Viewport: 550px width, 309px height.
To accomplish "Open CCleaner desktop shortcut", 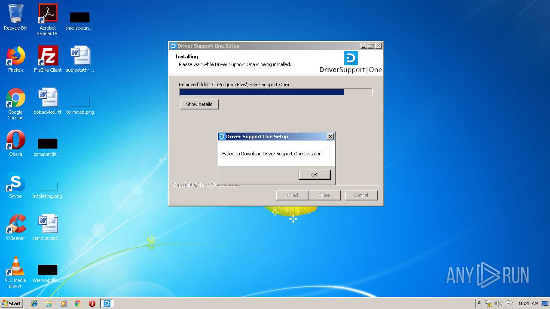I will (x=15, y=228).
